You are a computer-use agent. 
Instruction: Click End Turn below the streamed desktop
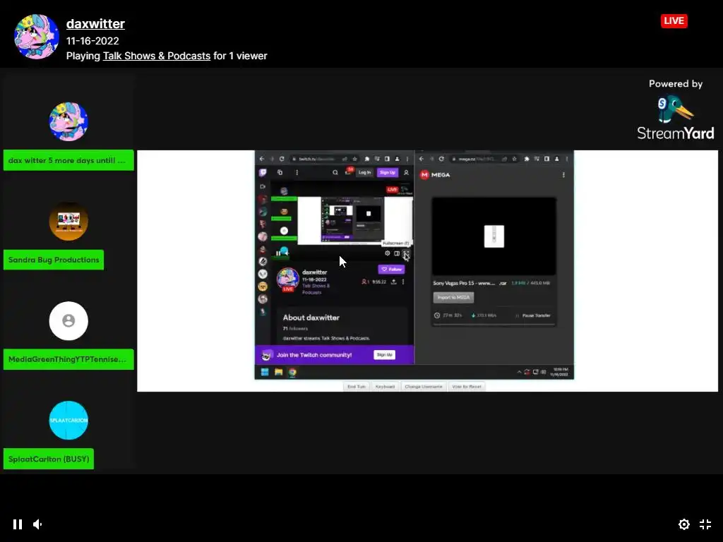[x=357, y=386]
